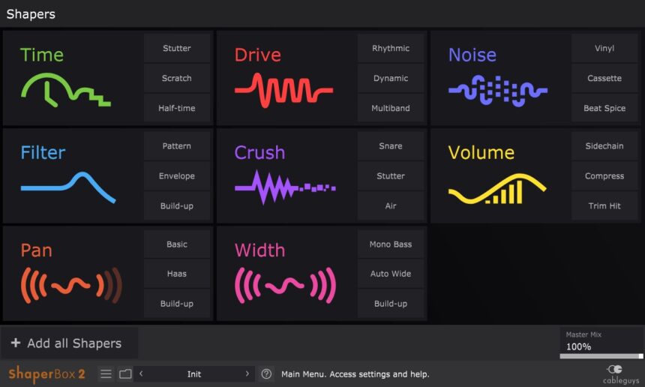Click the Master Mix 100% value

coord(578,346)
